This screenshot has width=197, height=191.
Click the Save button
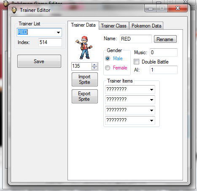tap(39, 61)
